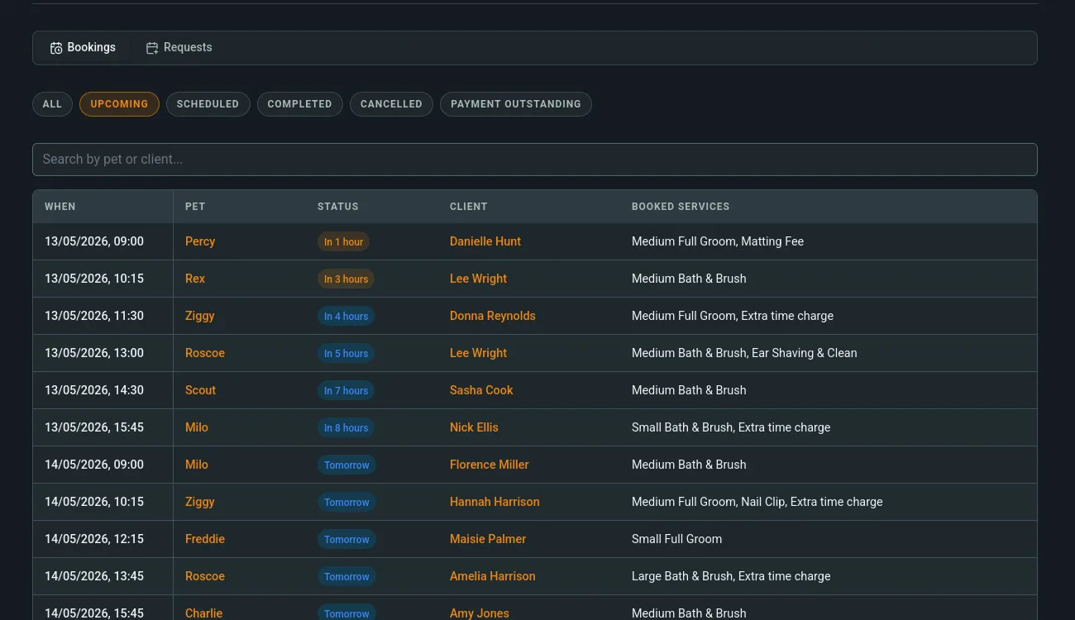
Task: Click the 'In 3 hours' status badge
Action: tap(346, 279)
